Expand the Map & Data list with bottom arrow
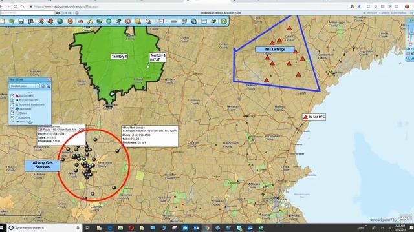Image resolution: width=414 pixels, height=232 pixels. 30,122
